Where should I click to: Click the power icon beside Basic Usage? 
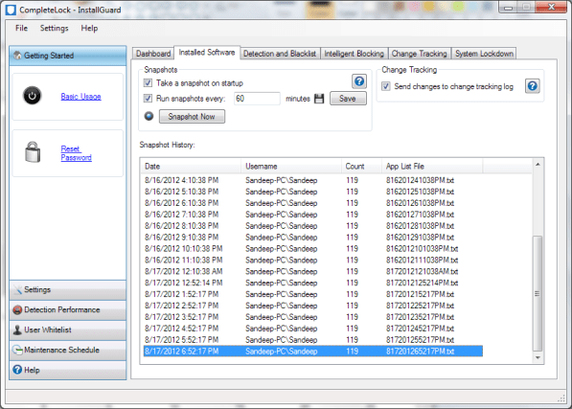pyautogui.click(x=33, y=96)
